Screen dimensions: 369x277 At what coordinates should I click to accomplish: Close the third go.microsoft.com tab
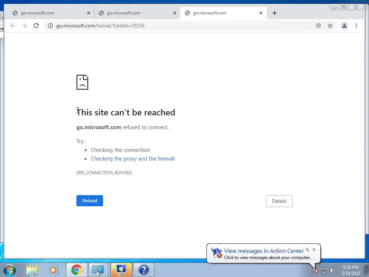click(261, 13)
